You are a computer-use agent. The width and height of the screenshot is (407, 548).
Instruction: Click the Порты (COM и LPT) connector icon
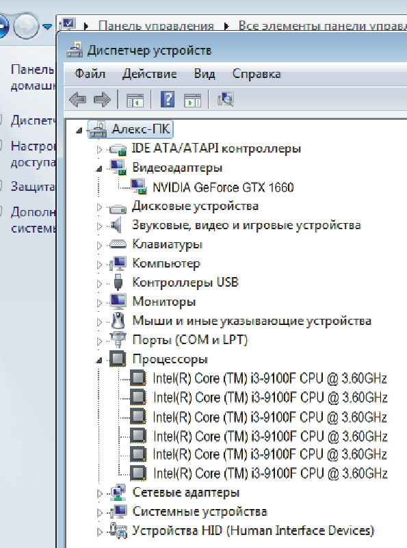(118, 340)
